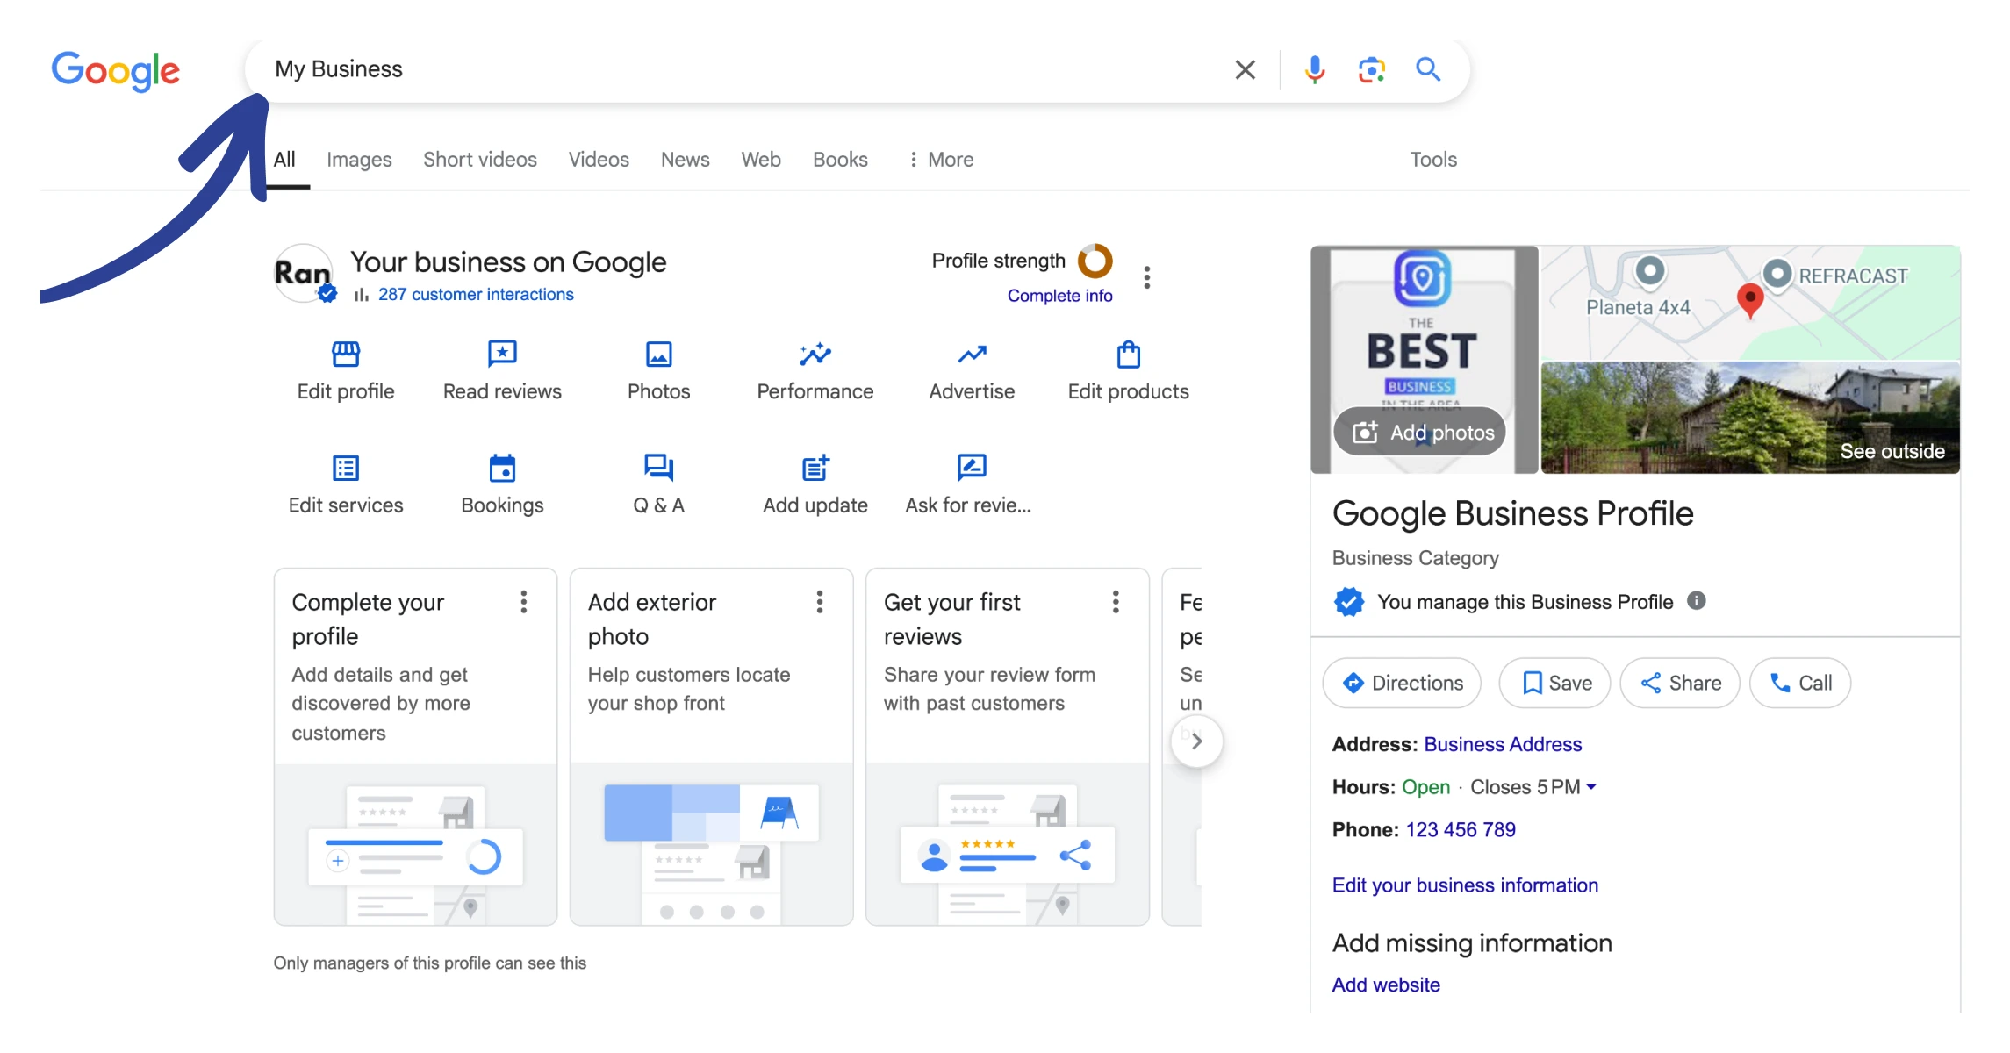Expand business hours dropdown arrow
Image resolution: width=2010 pixels, height=1053 pixels.
(1591, 787)
